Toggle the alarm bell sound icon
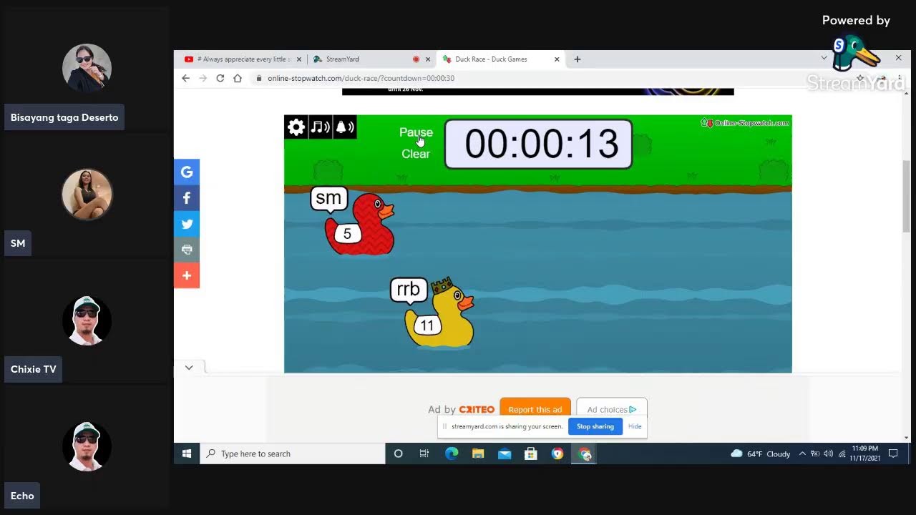 tap(344, 127)
